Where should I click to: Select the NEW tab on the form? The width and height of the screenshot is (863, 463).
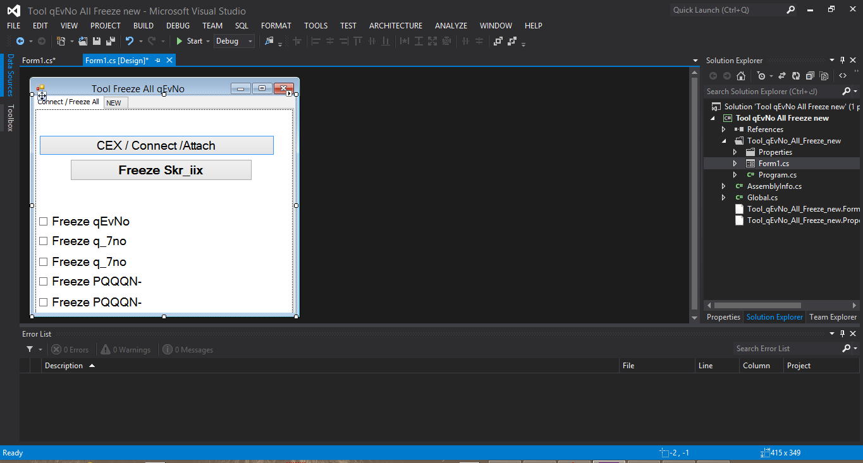coord(116,102)
